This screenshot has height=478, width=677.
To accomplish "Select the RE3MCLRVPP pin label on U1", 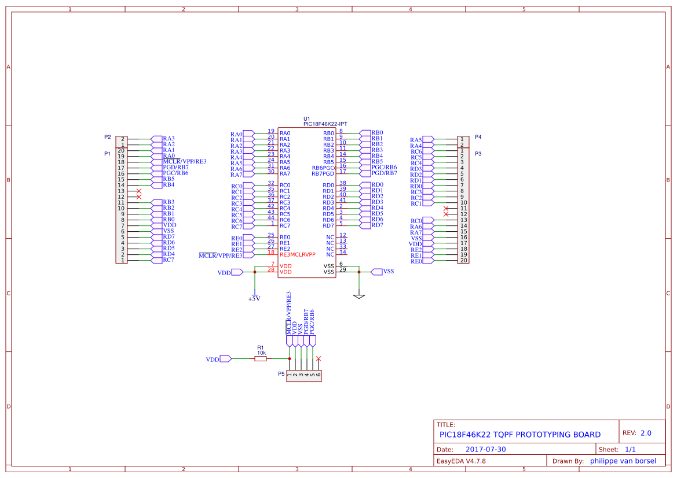I will tap(298, 253).
